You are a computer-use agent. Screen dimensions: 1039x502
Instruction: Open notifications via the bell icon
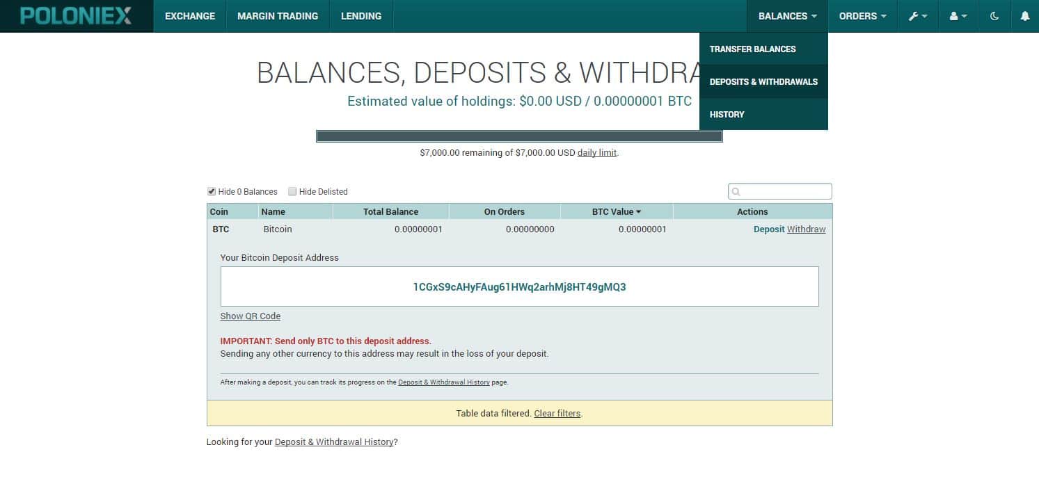1025,15
